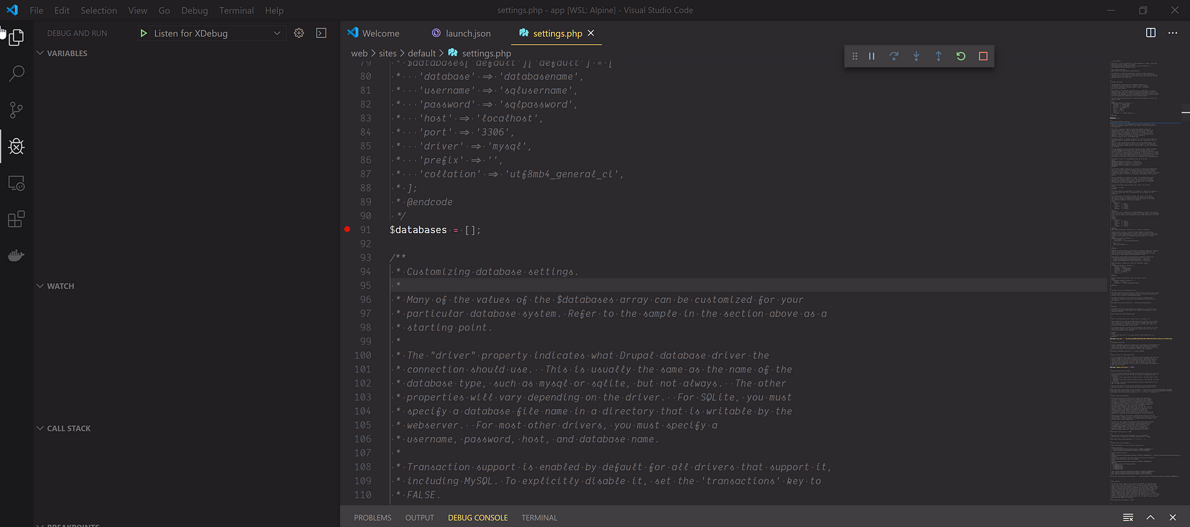Viewport: 1190px width, 527px height.
Task: Click line number 100 in the gutter
Action: tap(363, 355)
